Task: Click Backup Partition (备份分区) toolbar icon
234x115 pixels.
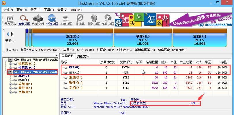Action: (108, 20)
